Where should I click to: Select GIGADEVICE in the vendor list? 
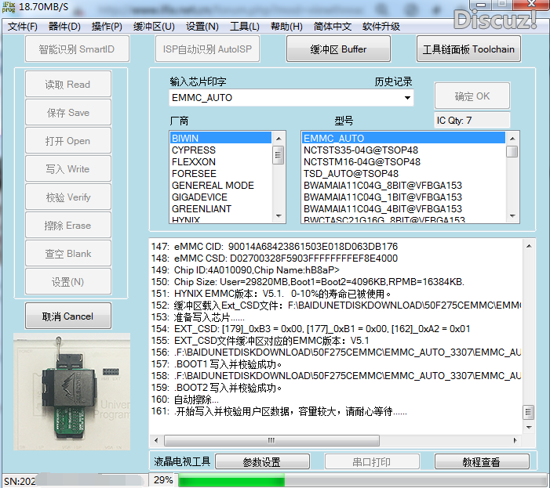click(x=220, y=197)
